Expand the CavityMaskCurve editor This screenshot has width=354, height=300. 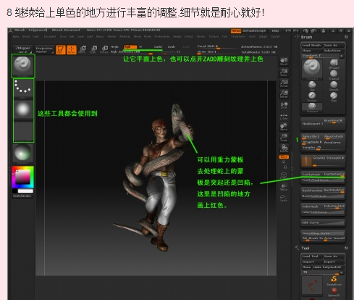pyautogui.click(x=323, y=180)
